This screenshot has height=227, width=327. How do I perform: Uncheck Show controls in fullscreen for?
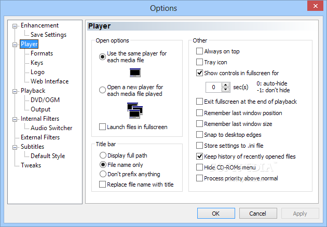[x=199, y=73]
